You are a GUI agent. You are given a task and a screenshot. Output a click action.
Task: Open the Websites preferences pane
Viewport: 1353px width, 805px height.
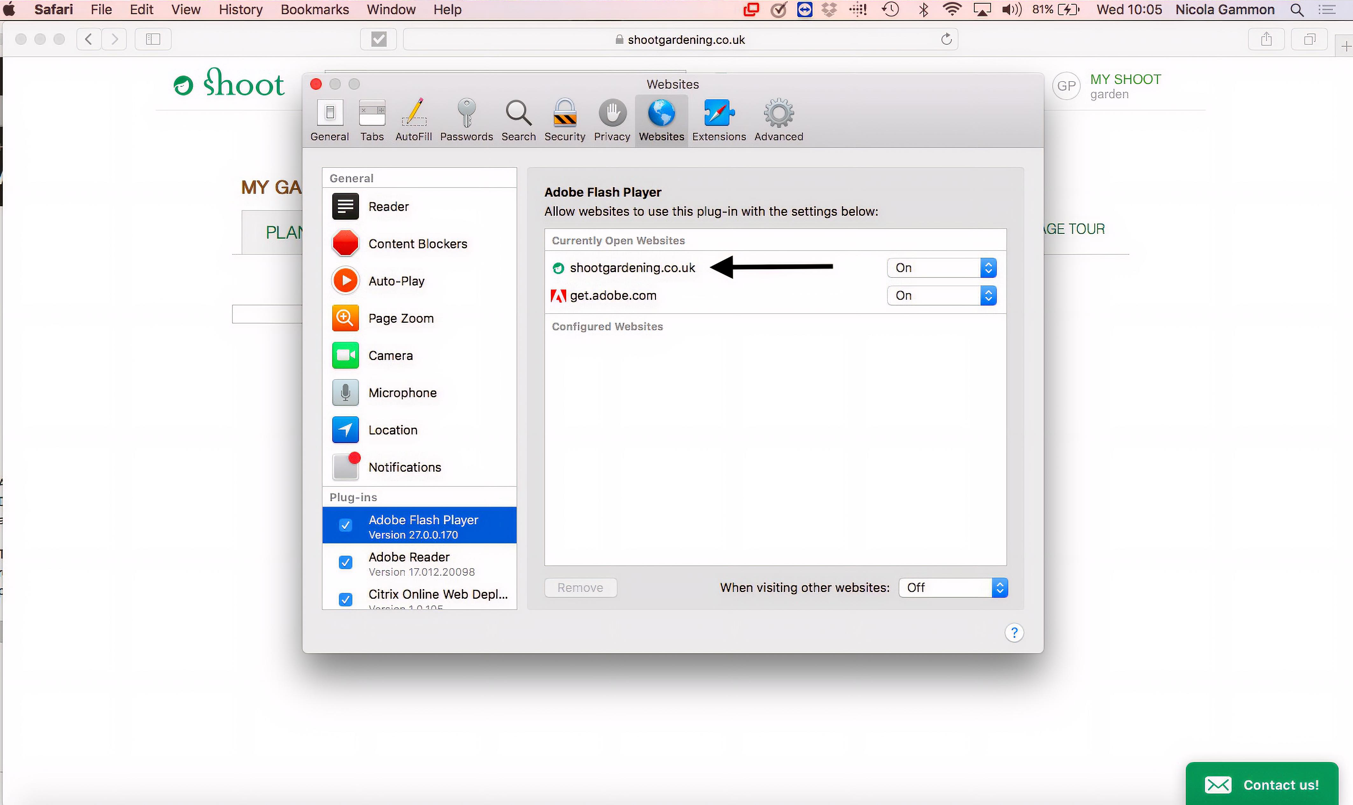click(x=660, y=119)
